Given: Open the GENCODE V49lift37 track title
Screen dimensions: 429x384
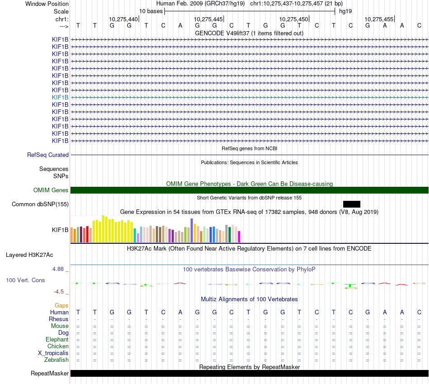Looking at the screenshot, I should [249, 33].
